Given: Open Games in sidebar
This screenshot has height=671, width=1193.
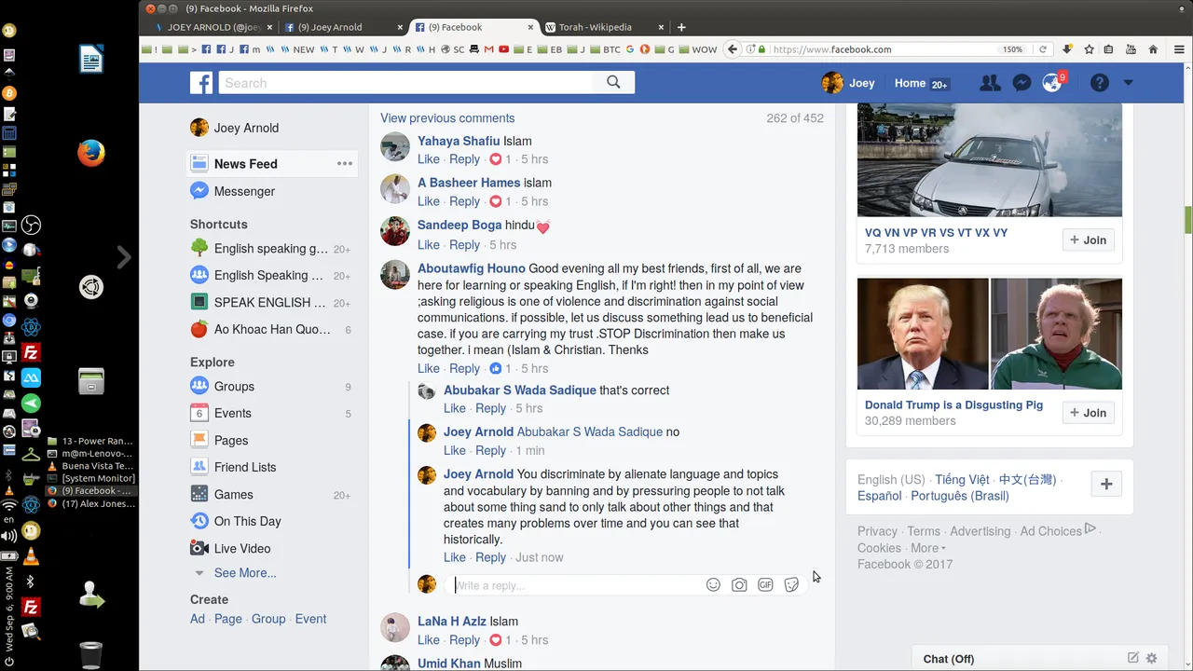Looking at the screenshot, I should [233, 495].
